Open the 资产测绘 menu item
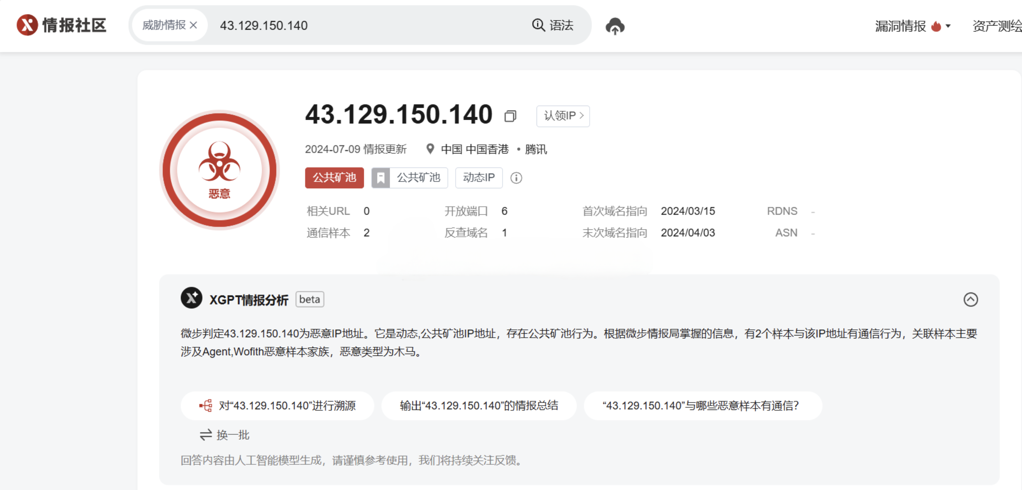1022x490 pixels. pyautogui.click(x=997, y=26)
